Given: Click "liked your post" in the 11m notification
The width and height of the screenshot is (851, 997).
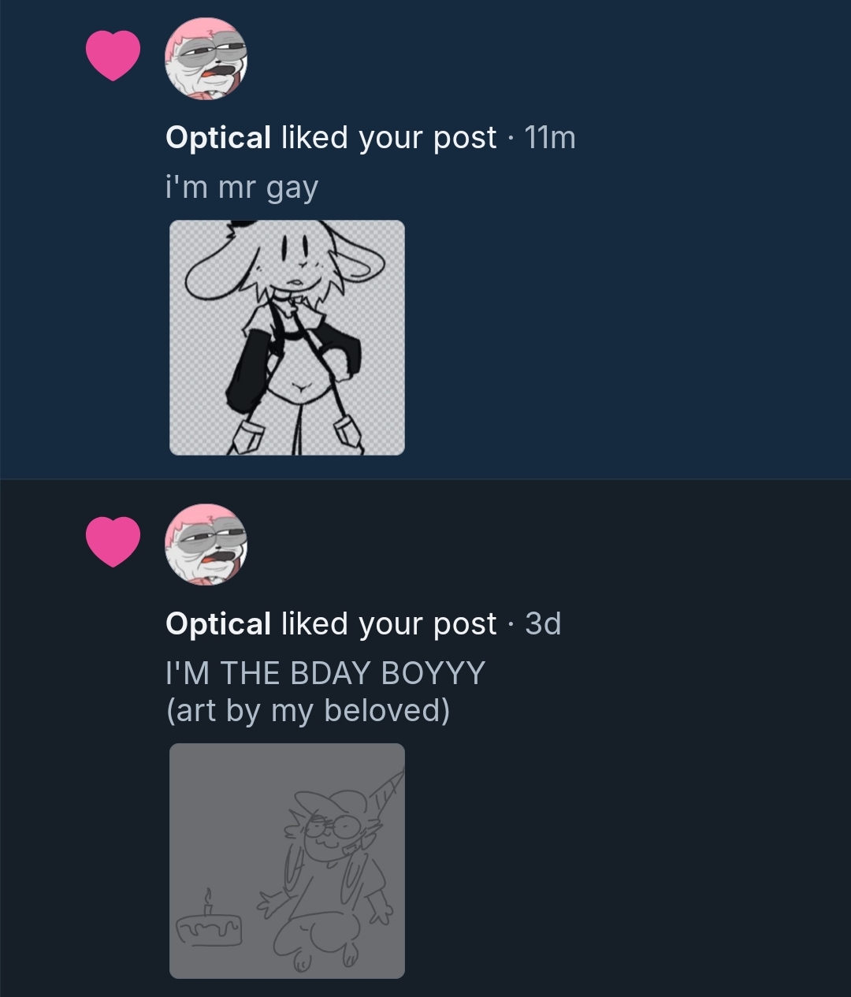Looking at the screenshot, I should tap(388, 138).
